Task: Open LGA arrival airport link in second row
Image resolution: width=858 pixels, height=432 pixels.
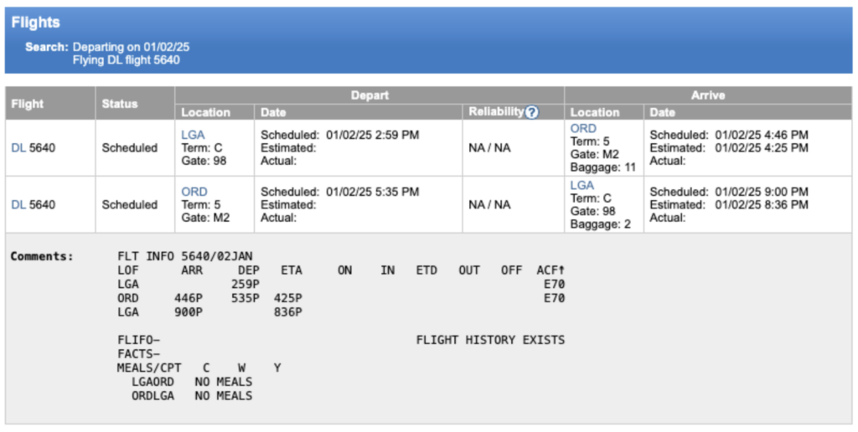Action: [582, 185]
